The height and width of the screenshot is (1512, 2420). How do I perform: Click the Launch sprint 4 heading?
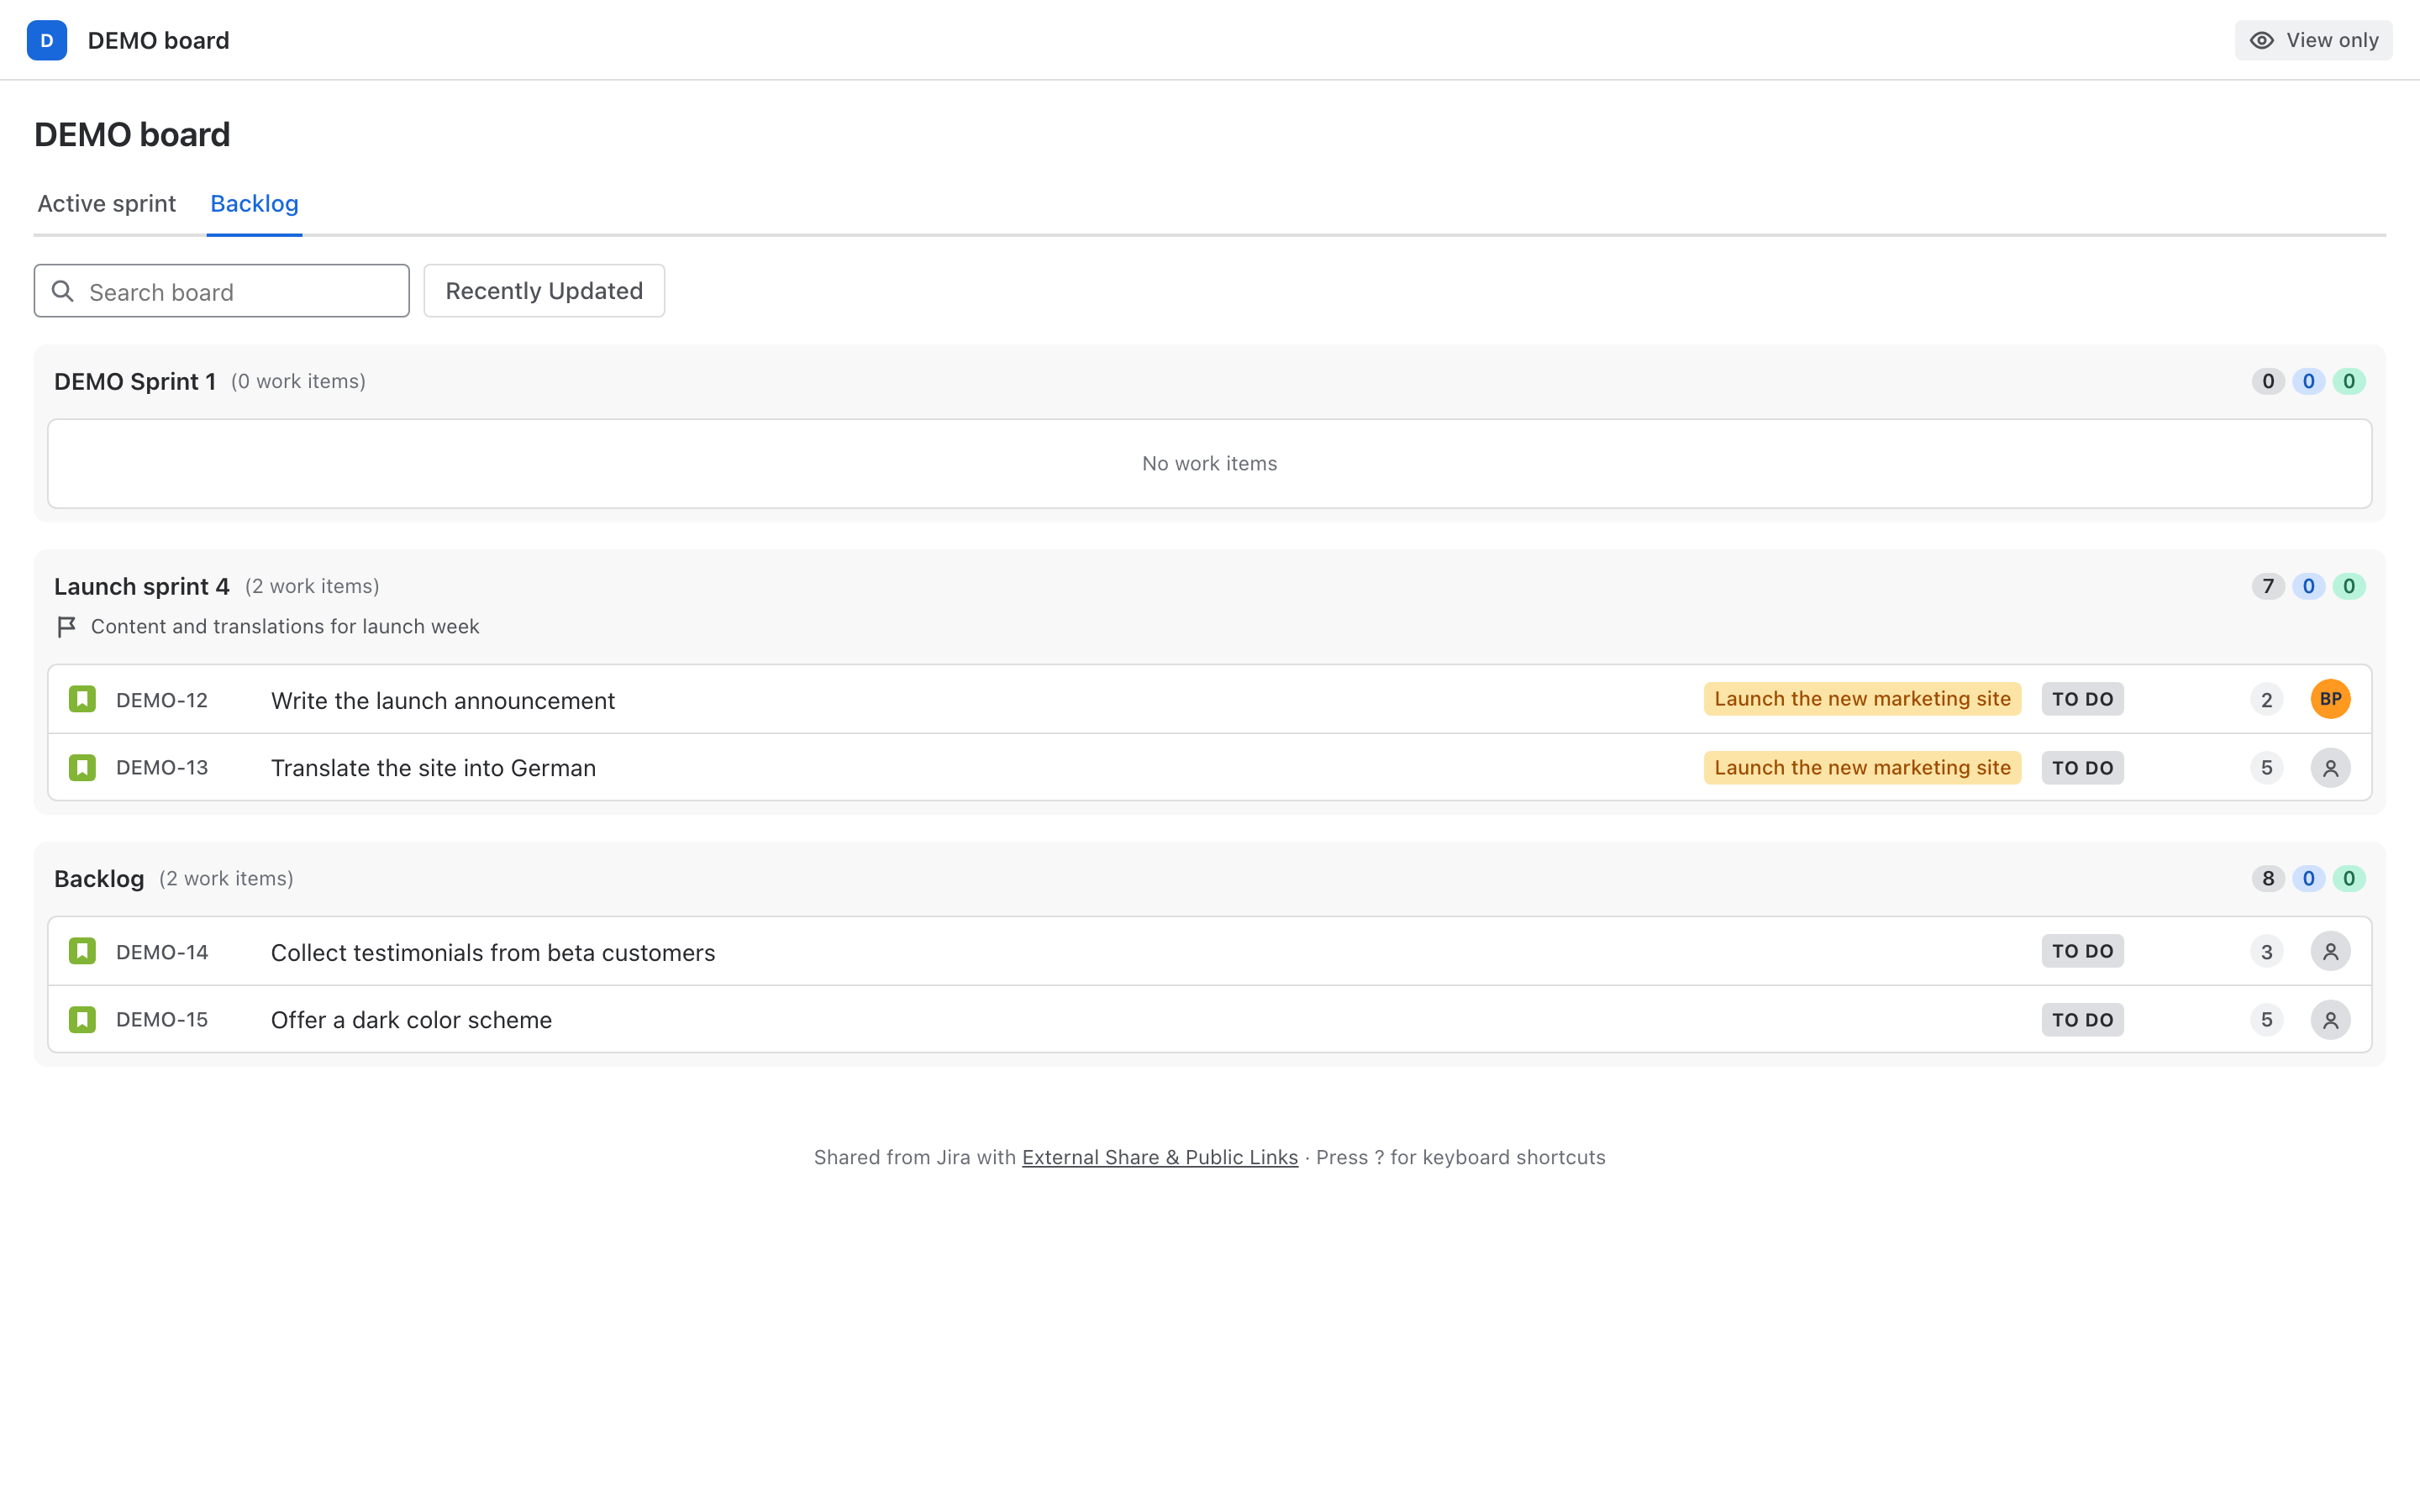[142, 587]
